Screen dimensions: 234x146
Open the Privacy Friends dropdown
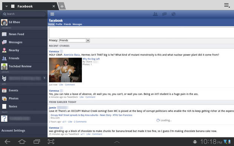pyautogui.click(x=74, y=40)
